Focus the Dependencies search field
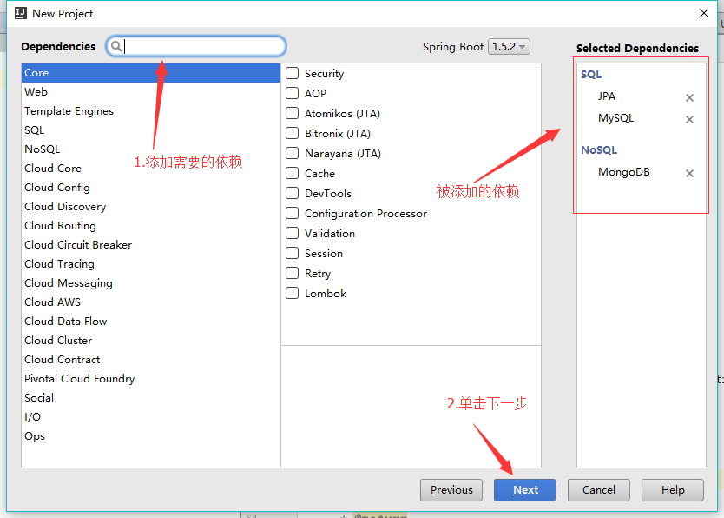724x518 pixels. point(196,46)
